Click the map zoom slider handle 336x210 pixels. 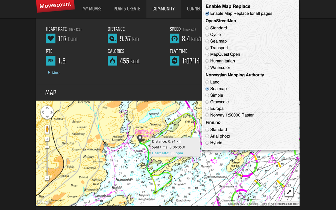point(47,147)
